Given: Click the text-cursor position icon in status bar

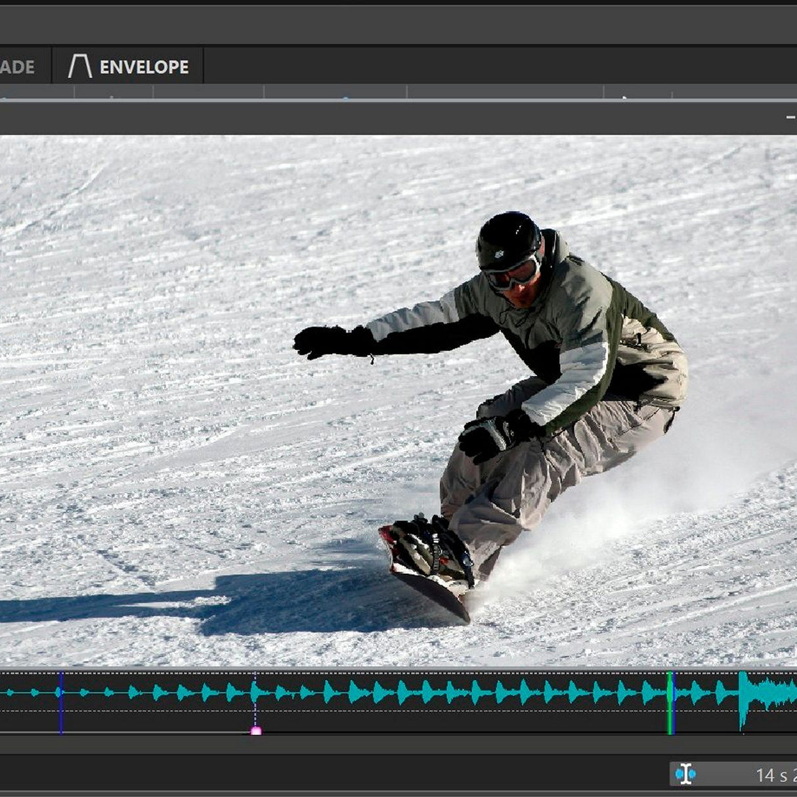Looking at the screenshot, I should [685, 774].
